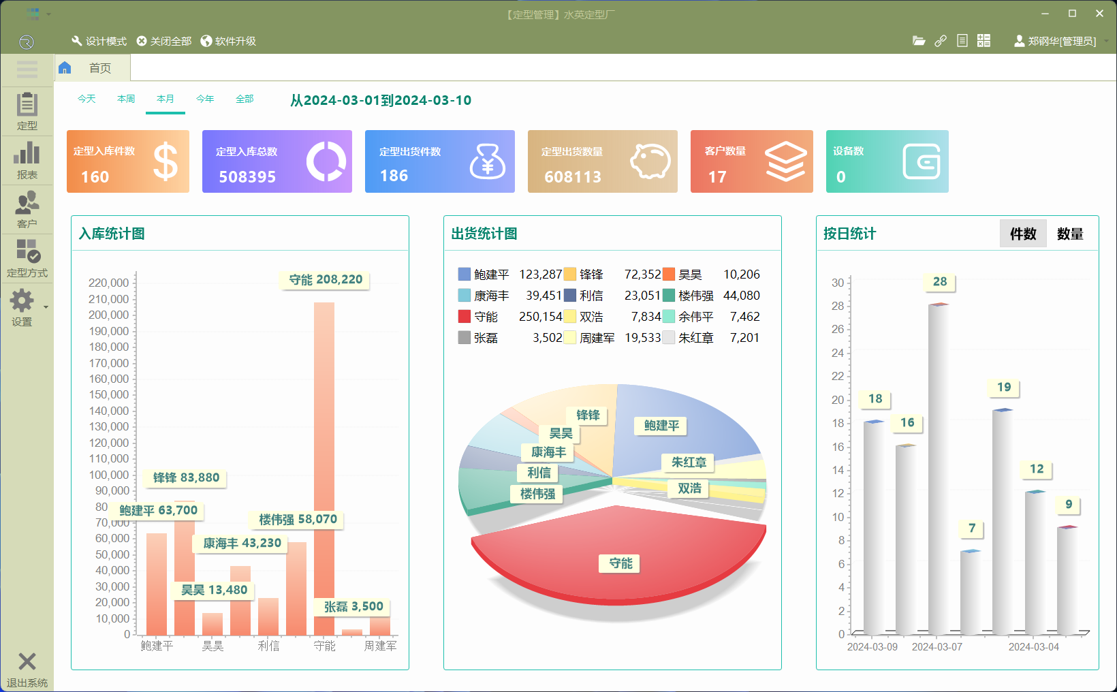Click the 守能 red legend swatch
This screenshot has width=1117, height=692.
tap(465, 316)
